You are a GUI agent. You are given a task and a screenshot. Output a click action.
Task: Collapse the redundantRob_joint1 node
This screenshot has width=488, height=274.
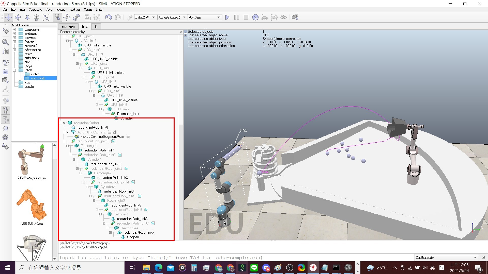[x=64, y=141]
